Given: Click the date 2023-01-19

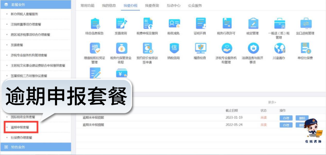Looking at the screenshot, I should (x=234, y=118).
